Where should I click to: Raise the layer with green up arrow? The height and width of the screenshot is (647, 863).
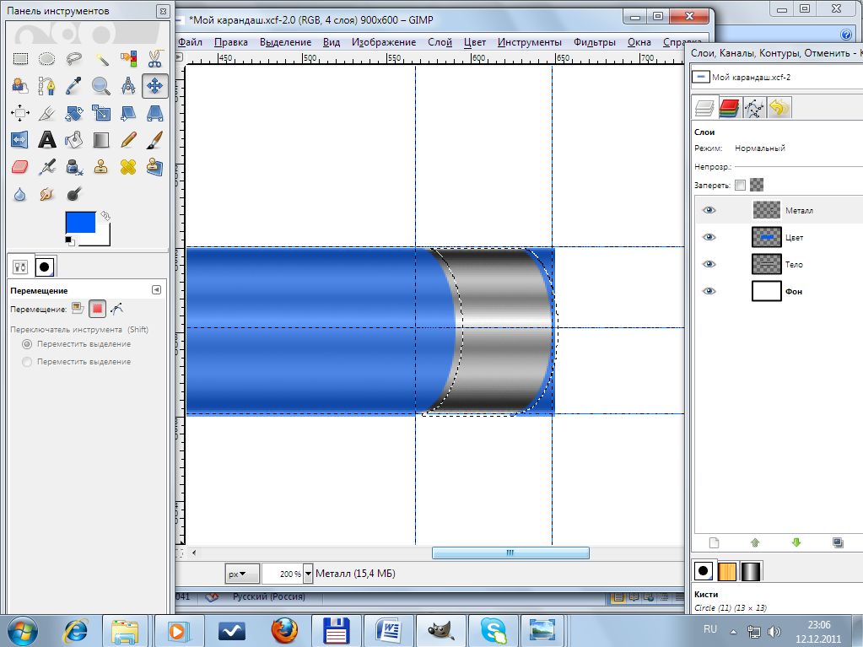click(755, 543)
